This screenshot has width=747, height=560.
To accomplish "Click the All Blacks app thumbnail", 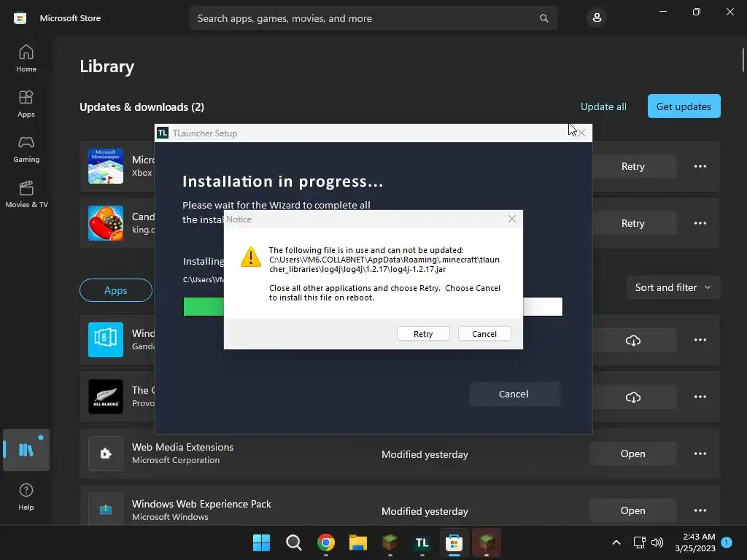I will click(x=106, y=397).
